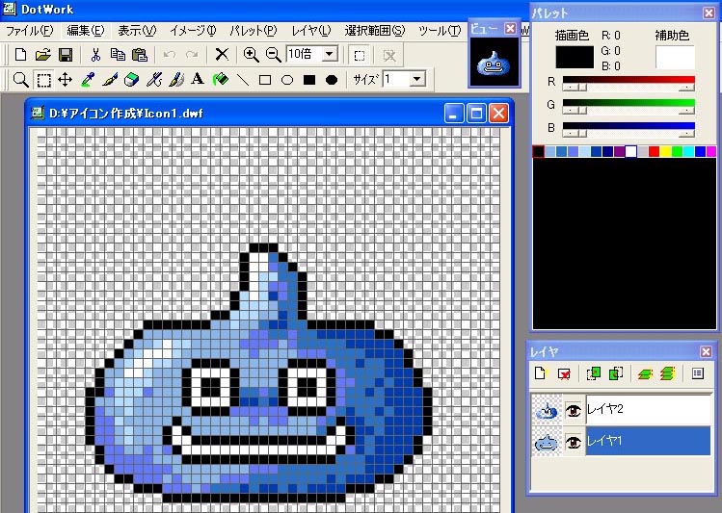Pick the red palette swatch

pyautogui.click(x=654, y=151)
